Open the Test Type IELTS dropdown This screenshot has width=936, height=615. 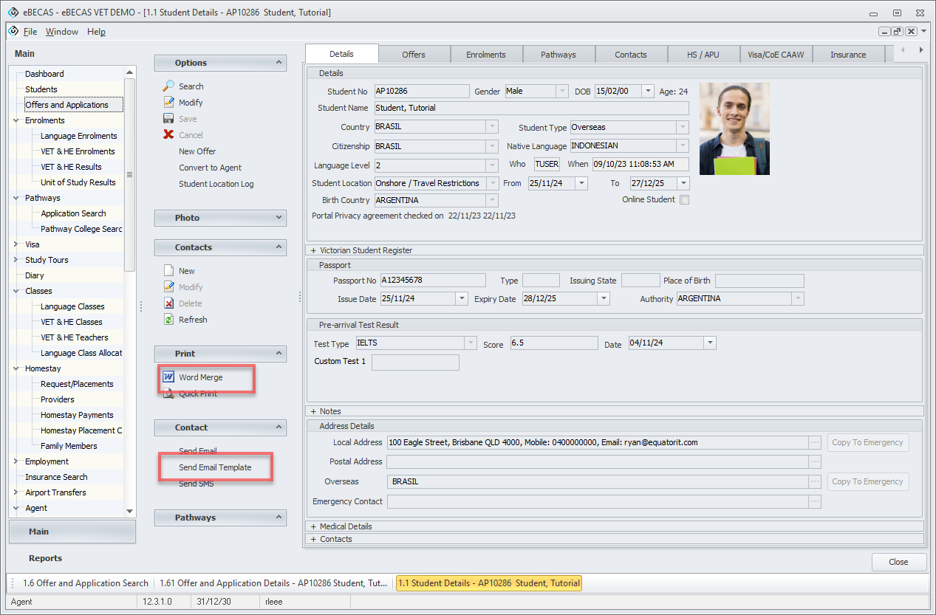[471, 343]
